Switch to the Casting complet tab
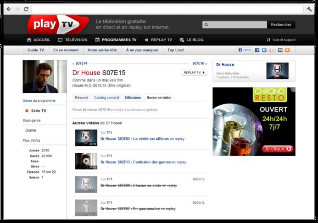The image size is (318, 223). (x=106, y=98)
